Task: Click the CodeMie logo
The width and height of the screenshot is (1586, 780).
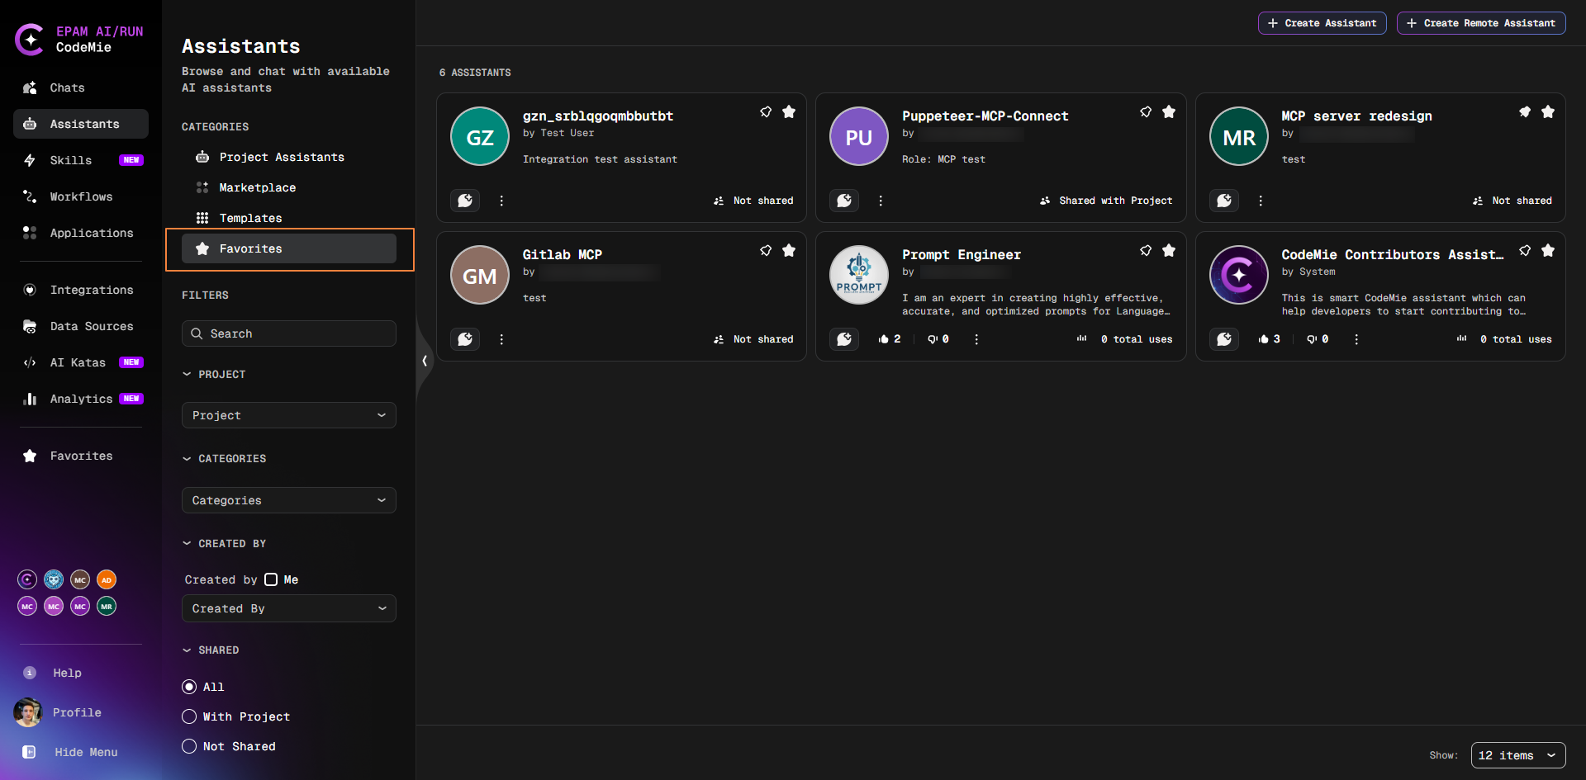Action: (30, 39)
